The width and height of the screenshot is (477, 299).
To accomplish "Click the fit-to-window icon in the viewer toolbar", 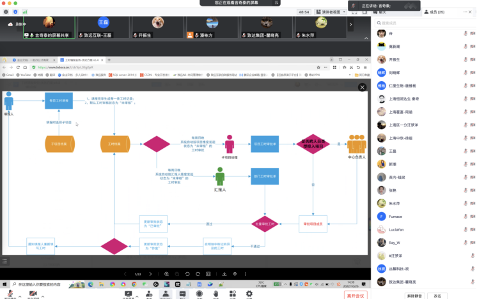I will pos(208,274).
